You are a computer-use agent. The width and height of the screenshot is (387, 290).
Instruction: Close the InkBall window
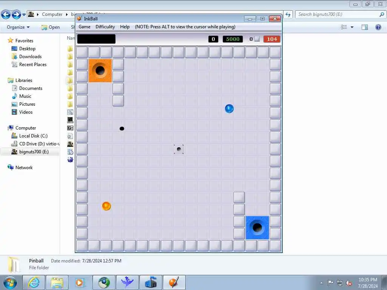point(275,19)
